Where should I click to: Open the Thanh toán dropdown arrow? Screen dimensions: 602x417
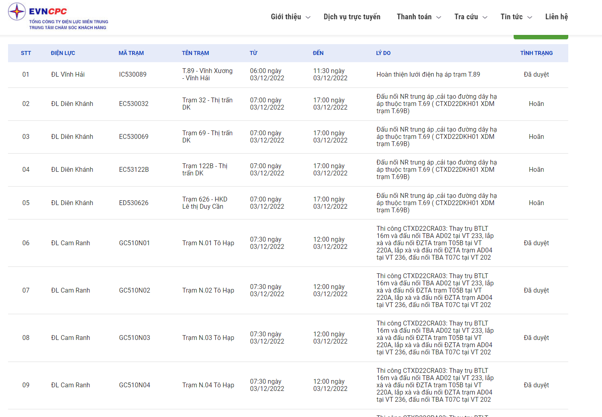tap(439, 17)
